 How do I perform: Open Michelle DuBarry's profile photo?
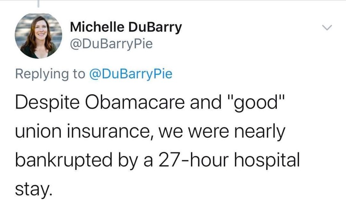click(x=39, y=36)
